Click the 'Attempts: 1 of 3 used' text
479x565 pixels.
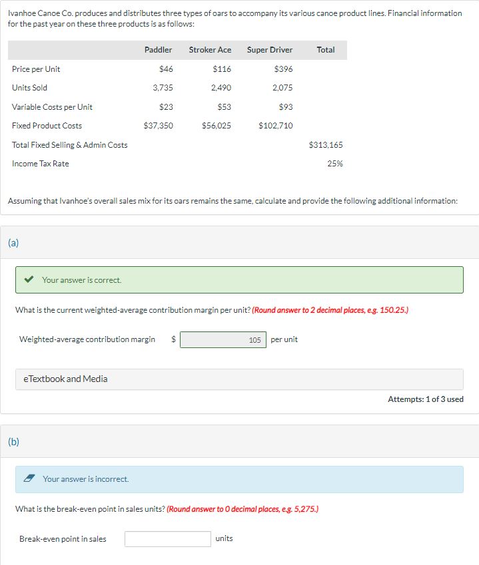[x=426, y=399]
